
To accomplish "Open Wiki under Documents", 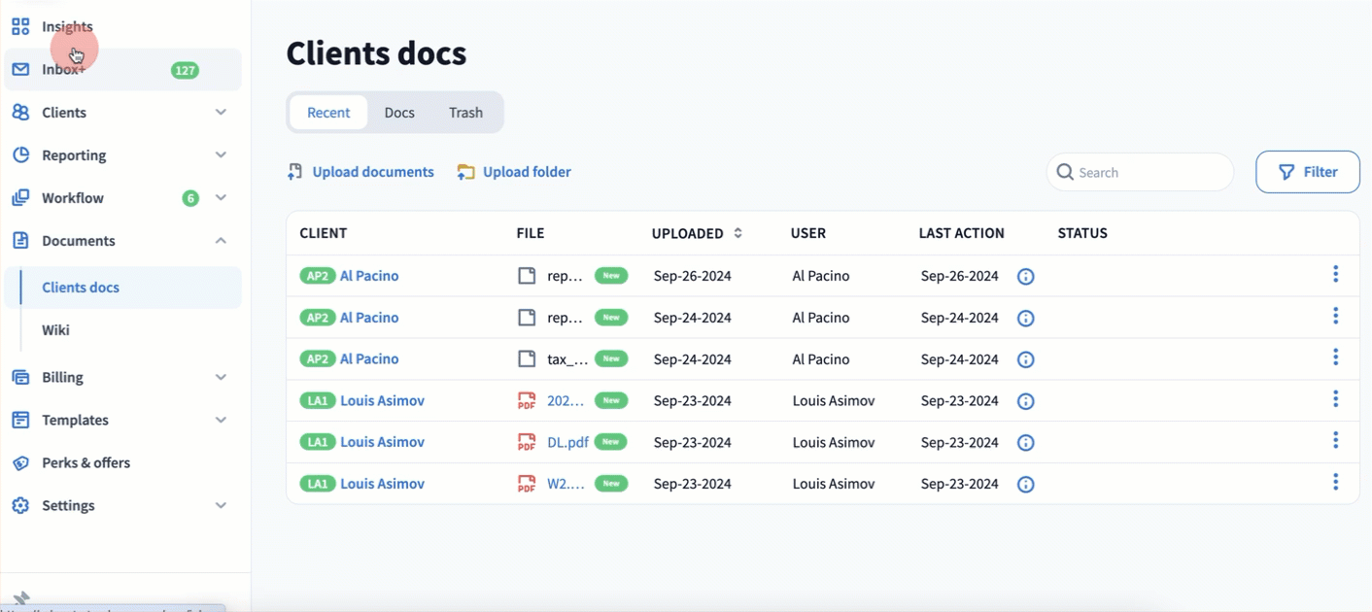I will click(x=55, y=330).
